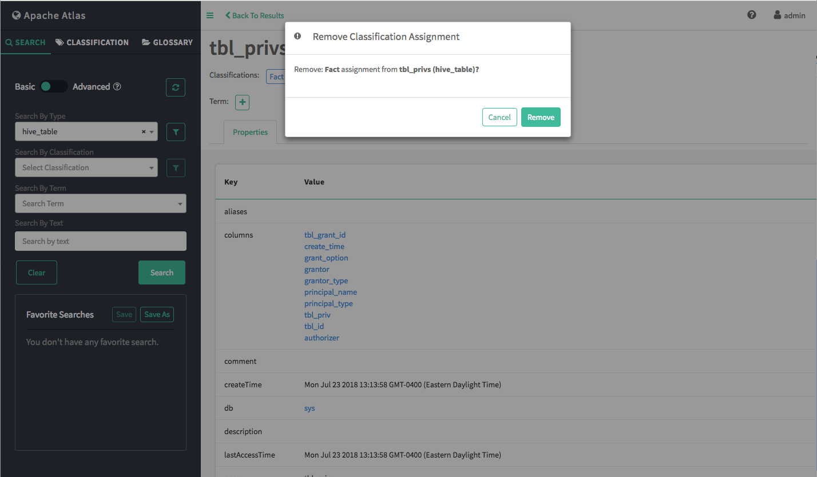The image size is (817, 477).
Task: Open the grantor_type column link
Action: pyautogui.click(x=326, y=280)
